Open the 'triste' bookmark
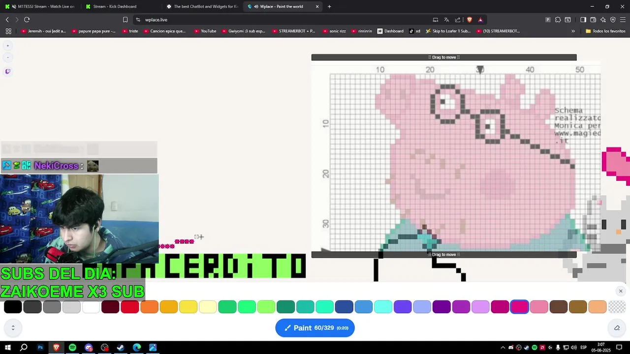The image size is (630, 354). point(130,31)
